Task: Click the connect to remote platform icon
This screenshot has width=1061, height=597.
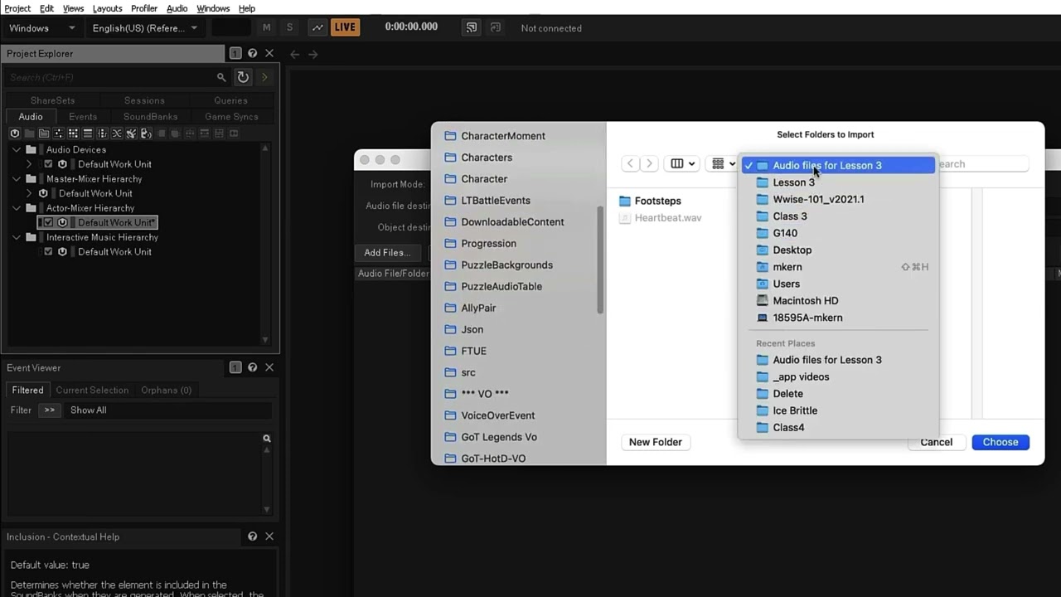Action: 472,27
